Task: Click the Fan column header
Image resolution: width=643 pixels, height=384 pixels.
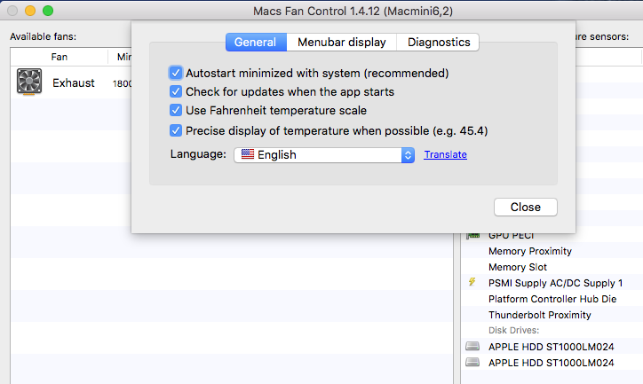Action: 59,57
